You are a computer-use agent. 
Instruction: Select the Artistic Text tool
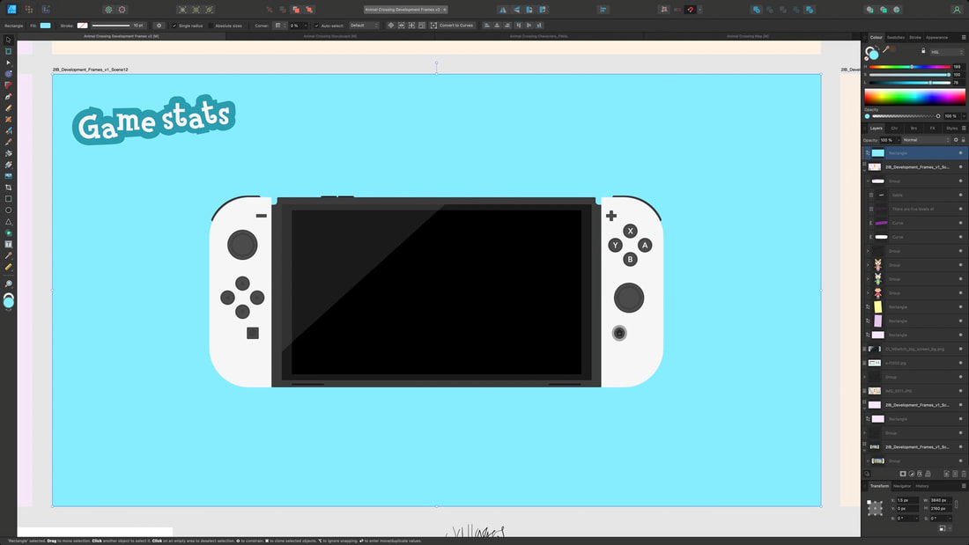coord(8,244)
